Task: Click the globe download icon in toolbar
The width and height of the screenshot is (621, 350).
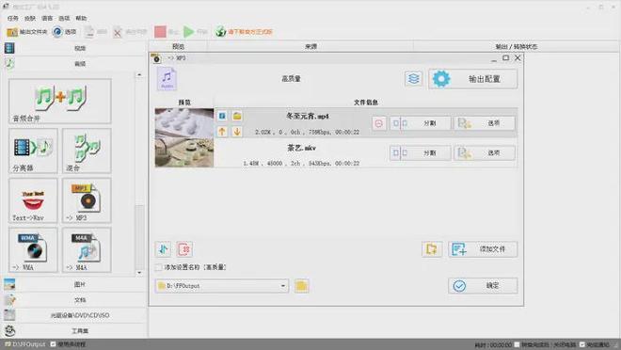Action: 220,32
